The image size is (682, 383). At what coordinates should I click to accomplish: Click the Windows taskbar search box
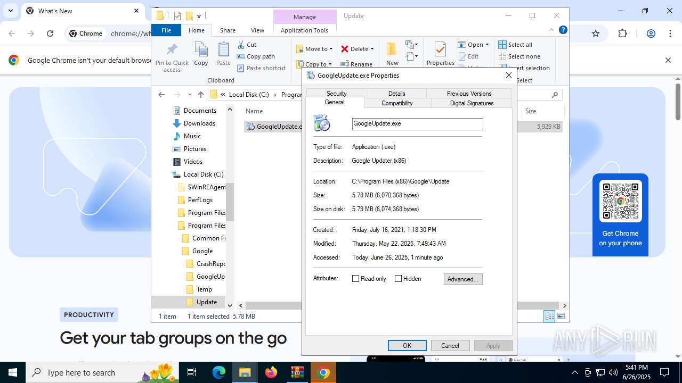tap(101, 372)
